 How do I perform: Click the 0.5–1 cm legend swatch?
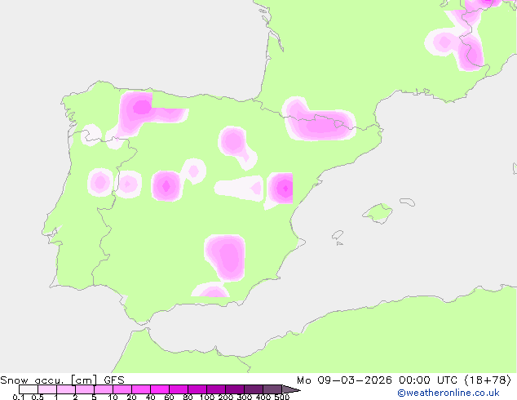click(x=47, y=389)
